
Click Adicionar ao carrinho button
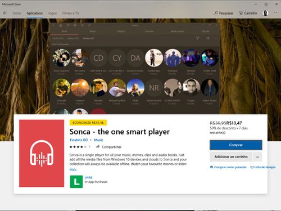click(x=231, y=156)
